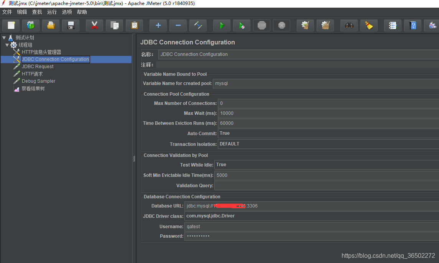Click Start no pauses icon
The image size is (439, 263).
coord(242,25)
